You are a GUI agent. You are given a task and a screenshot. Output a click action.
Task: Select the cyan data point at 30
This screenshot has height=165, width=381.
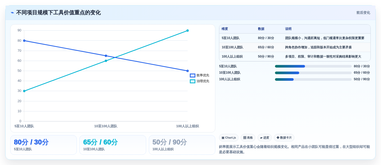pos(24,91)
